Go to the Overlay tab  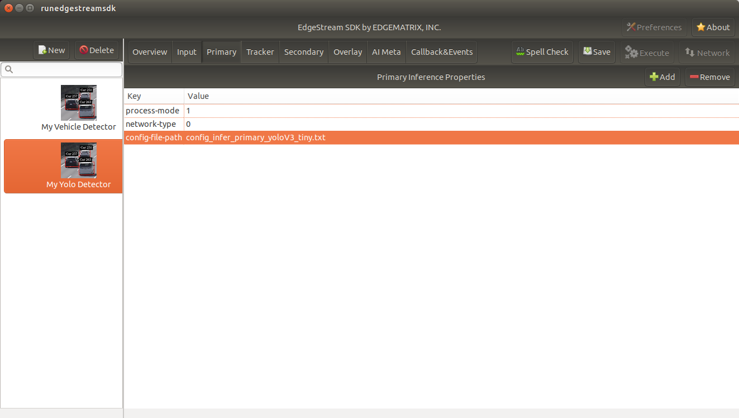pos(348,52)
